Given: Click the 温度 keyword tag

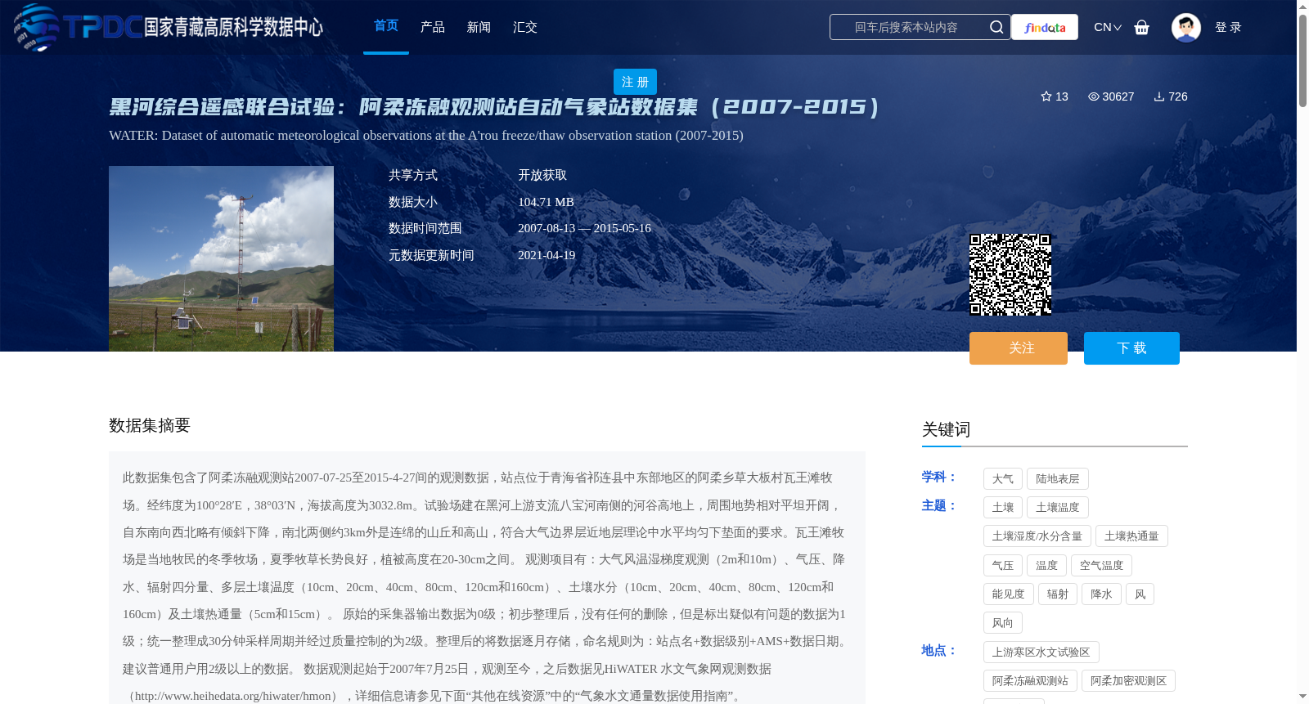Looking at the screenshot, I should [x=1046, y=566].
